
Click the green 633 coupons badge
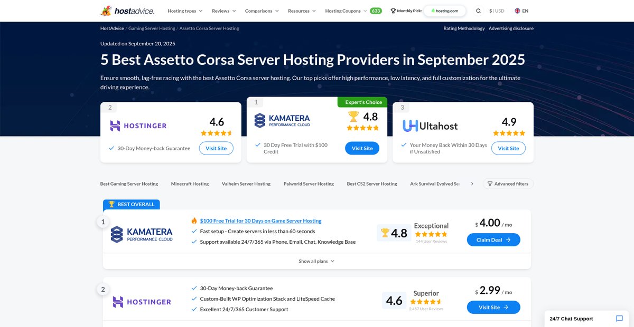tap(376, 11)
